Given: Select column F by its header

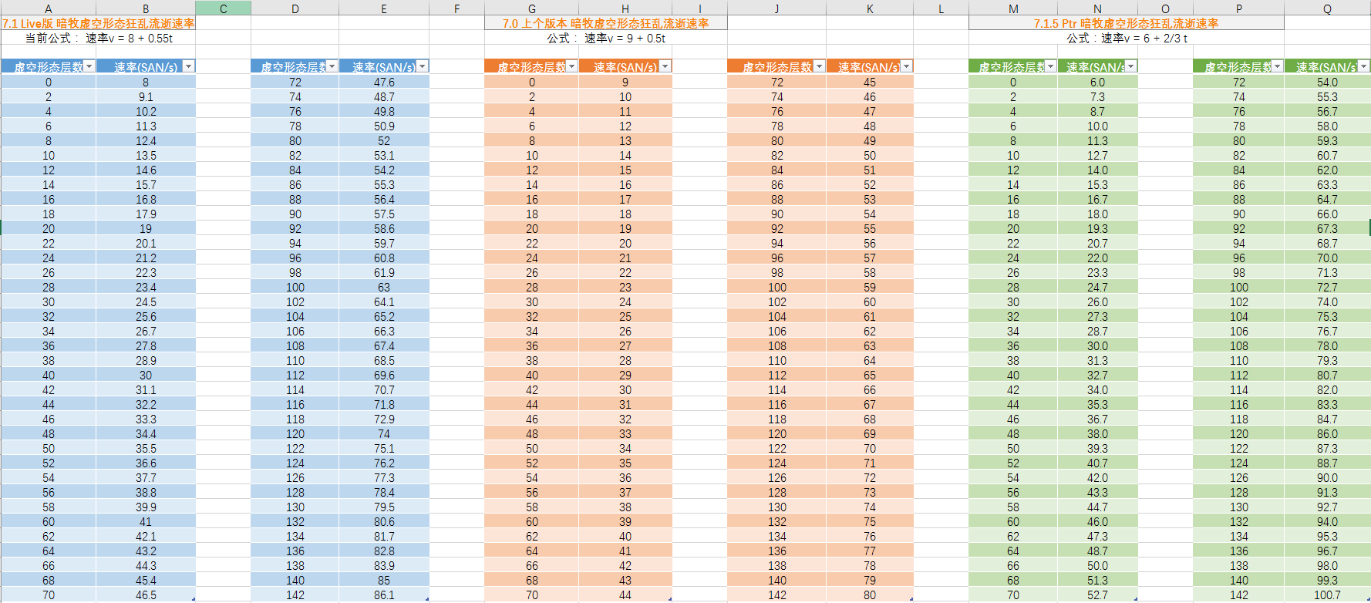Looking at the screenshot, I should [456, 8].
